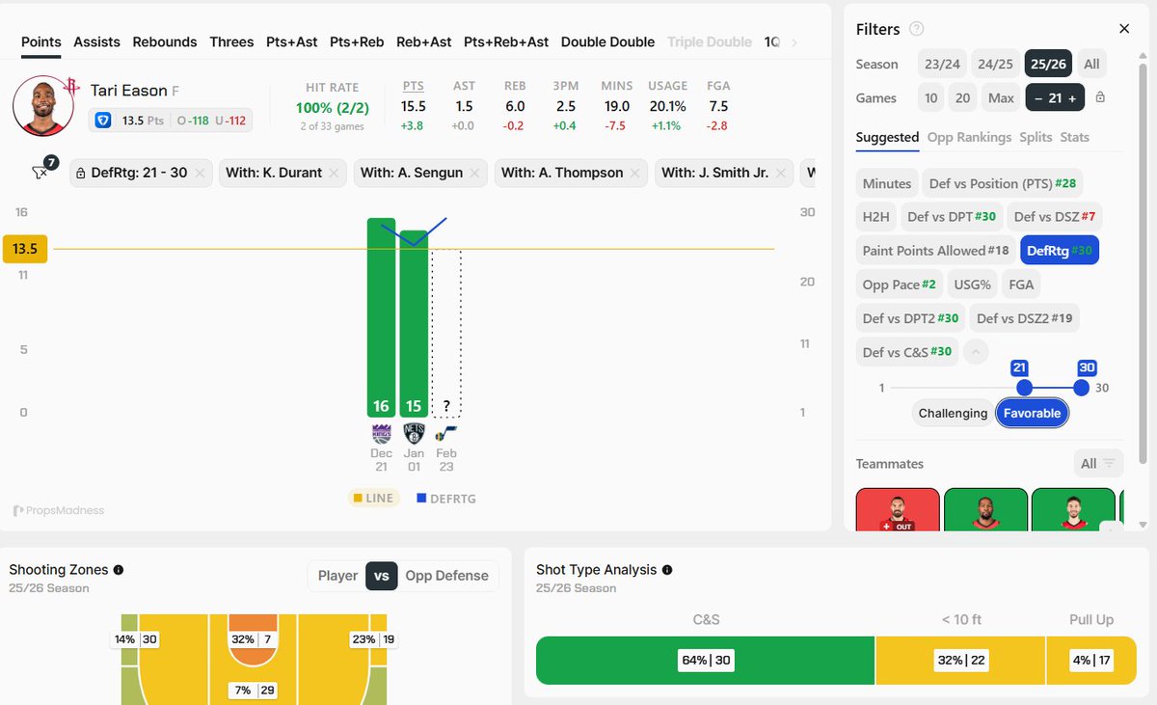Screen dimensions: 1157x705
Task: Apply Def vs Position (PTS) filter
Action: (x=1002, y=183)
